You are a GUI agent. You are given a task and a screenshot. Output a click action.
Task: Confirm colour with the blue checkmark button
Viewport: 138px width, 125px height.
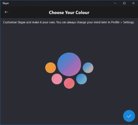129,116
